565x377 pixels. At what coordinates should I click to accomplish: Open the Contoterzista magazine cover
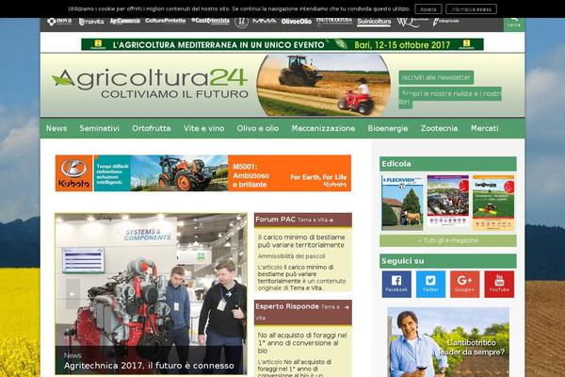pos(493,203)
